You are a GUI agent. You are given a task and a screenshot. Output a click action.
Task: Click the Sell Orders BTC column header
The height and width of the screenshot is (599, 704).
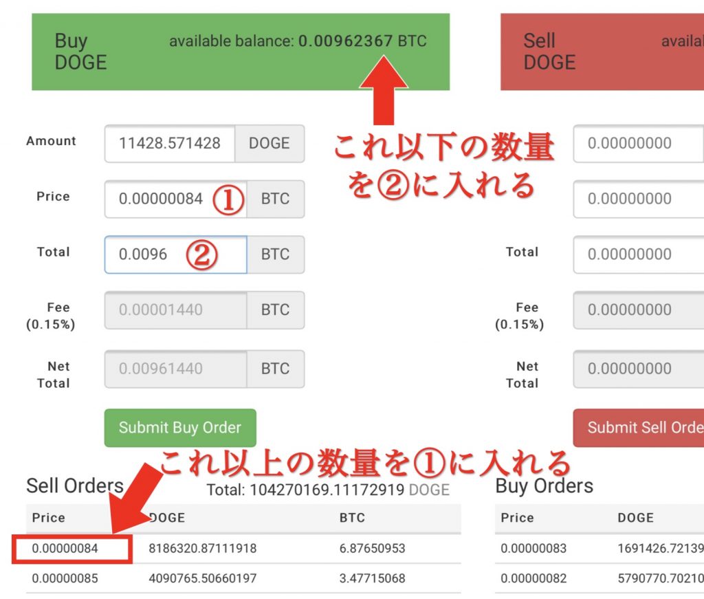(352, 518)
